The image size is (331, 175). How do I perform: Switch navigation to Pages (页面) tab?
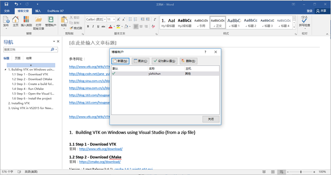[17, 58]
